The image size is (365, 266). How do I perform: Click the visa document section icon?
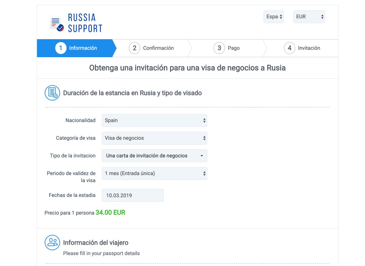click(52, 93)
